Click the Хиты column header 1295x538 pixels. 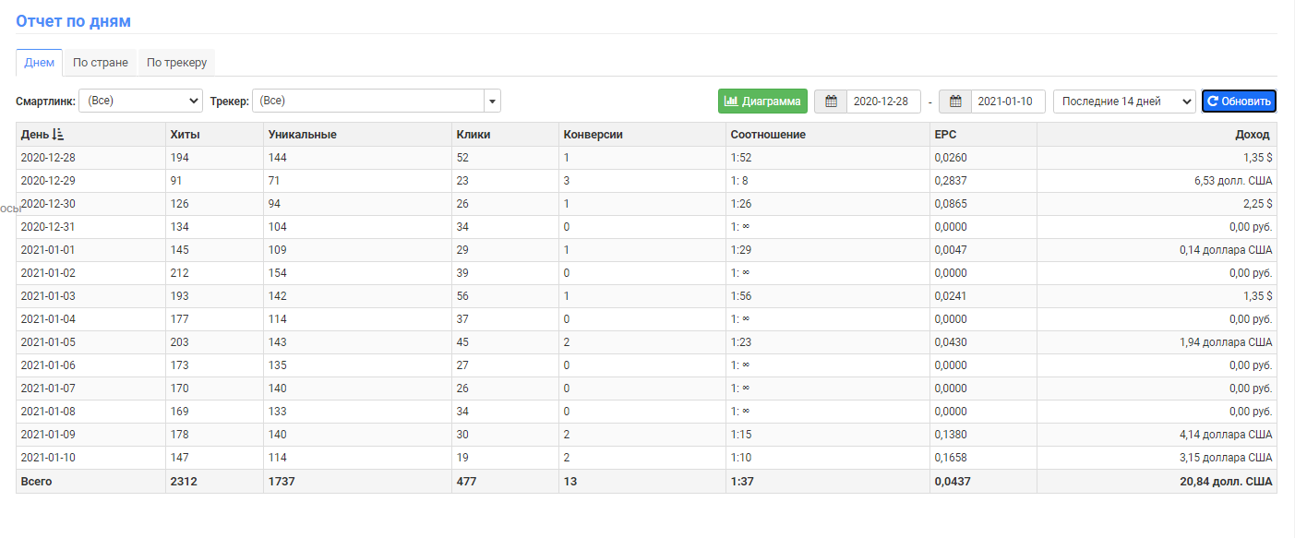[x=185, y=135]
